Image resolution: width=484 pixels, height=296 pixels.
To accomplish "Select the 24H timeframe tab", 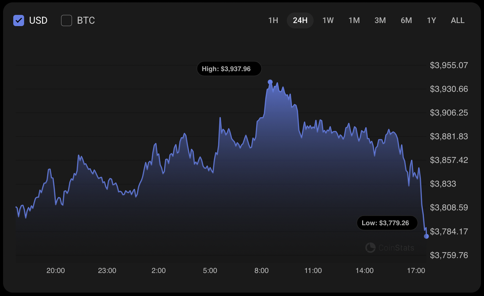I will (300, 20).
